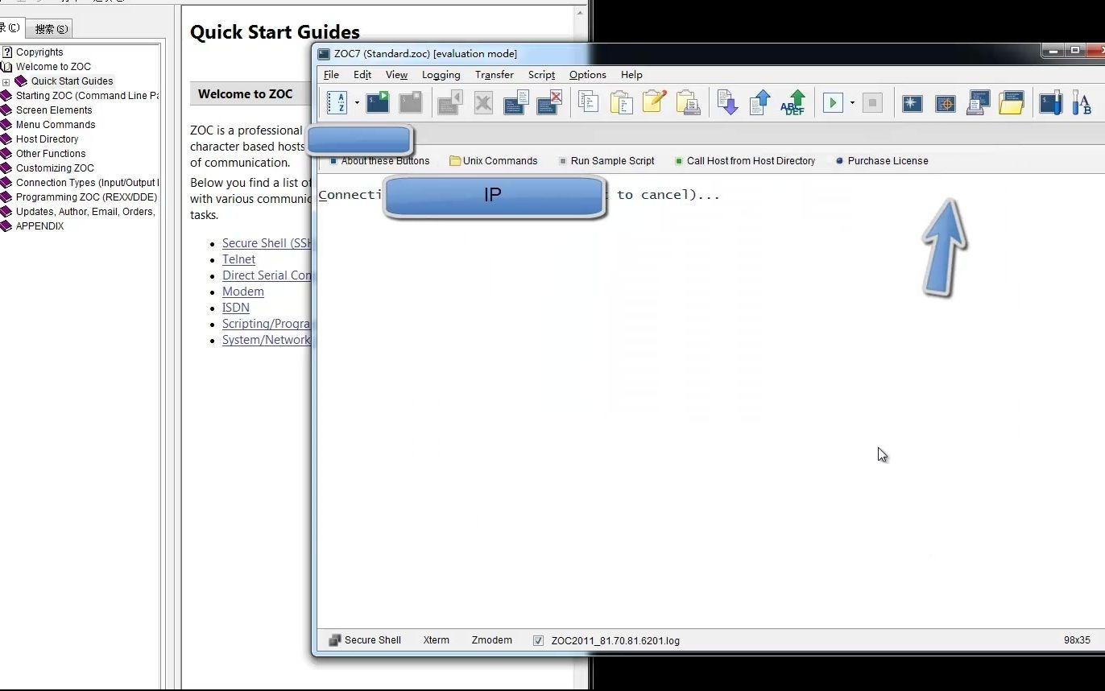Select Menu Commands in help tree

[56, 125]
